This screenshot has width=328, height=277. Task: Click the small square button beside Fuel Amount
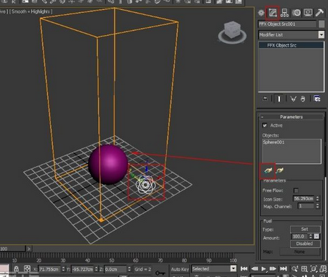tap(317, 236)
